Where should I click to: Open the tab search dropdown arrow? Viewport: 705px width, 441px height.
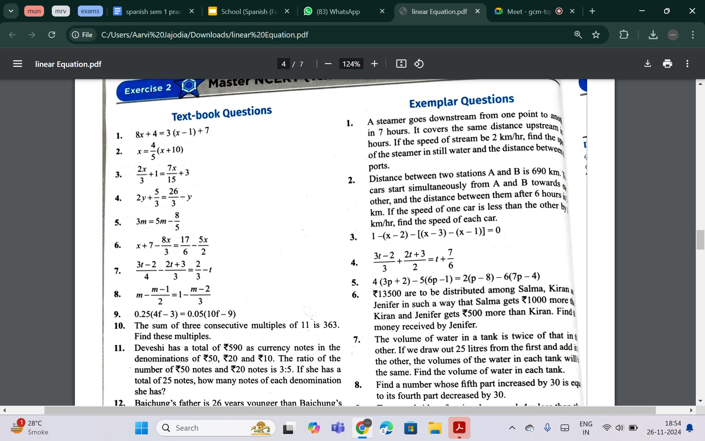(x=11, y=11)
